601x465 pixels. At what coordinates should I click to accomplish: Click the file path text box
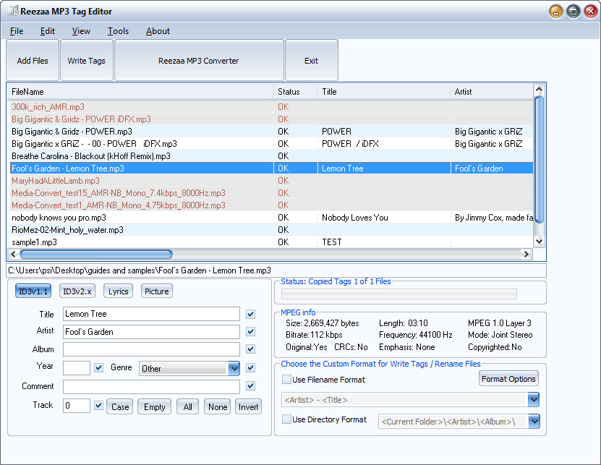pyautogui.click(x=276, y=270)
